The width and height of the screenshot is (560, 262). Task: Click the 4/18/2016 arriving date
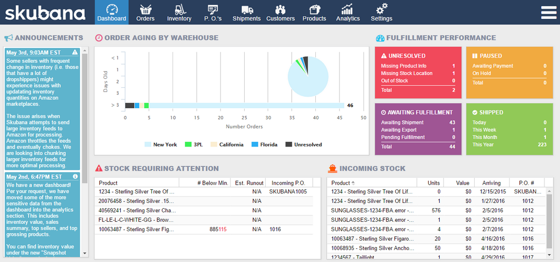click(x=492, y=248)
